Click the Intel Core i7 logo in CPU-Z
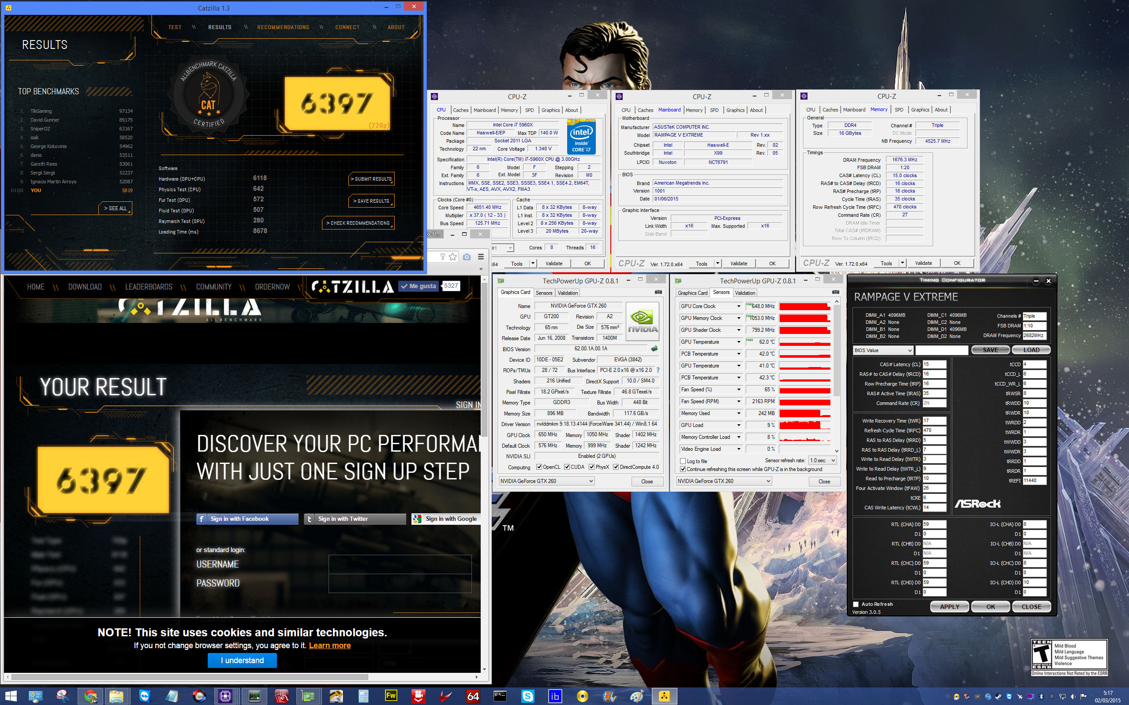Image resolution: width=1129 pixels, height=705 pixels. pos(581,137)
